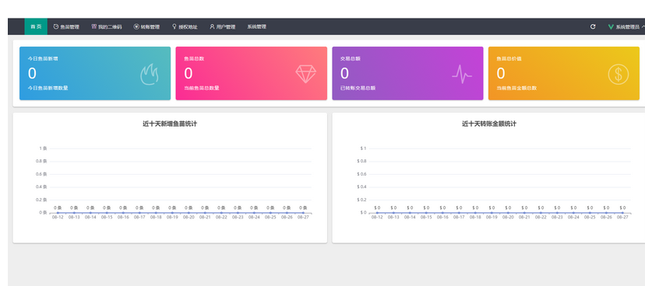Image resolution: width=645 pixels, height=286 pixels.
Task: Click the 0 value on the blue card
Action: (32, 74)
